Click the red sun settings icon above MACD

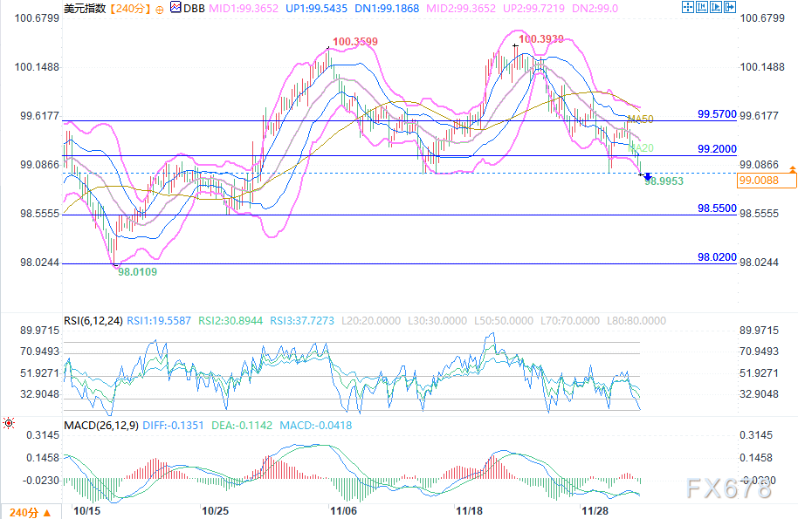coord(9,423)
